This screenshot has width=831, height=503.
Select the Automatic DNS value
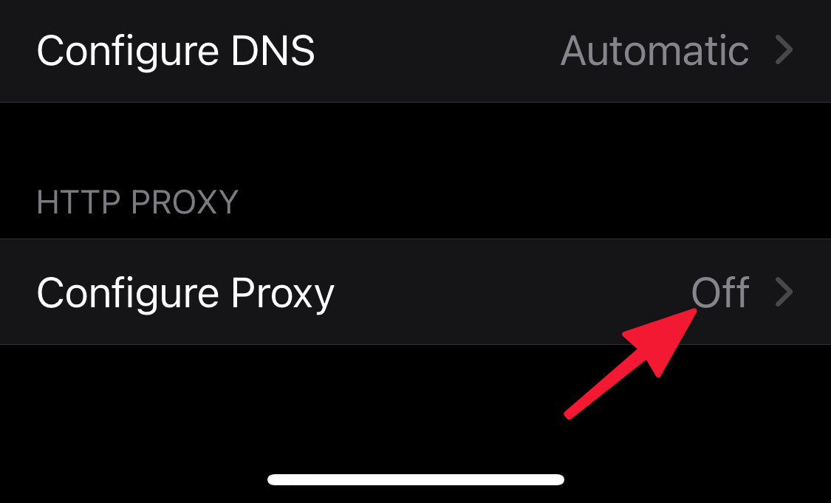654,51
